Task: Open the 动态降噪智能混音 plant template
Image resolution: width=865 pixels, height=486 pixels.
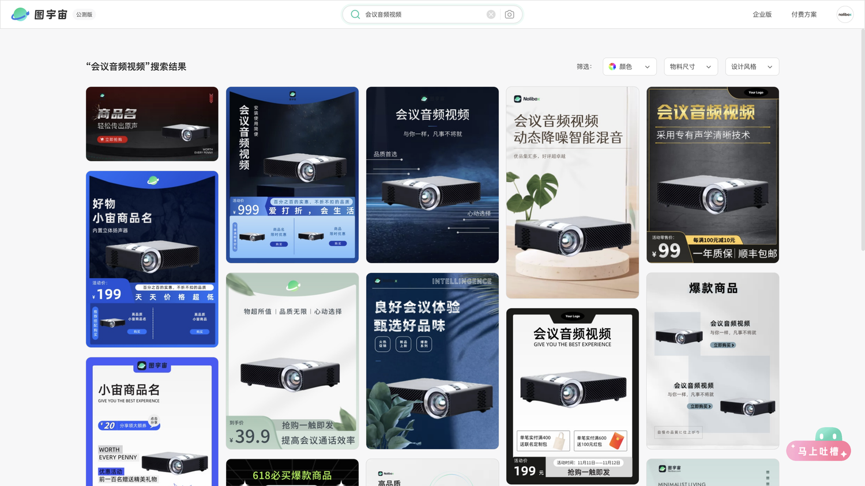Action: coord(573,192)
